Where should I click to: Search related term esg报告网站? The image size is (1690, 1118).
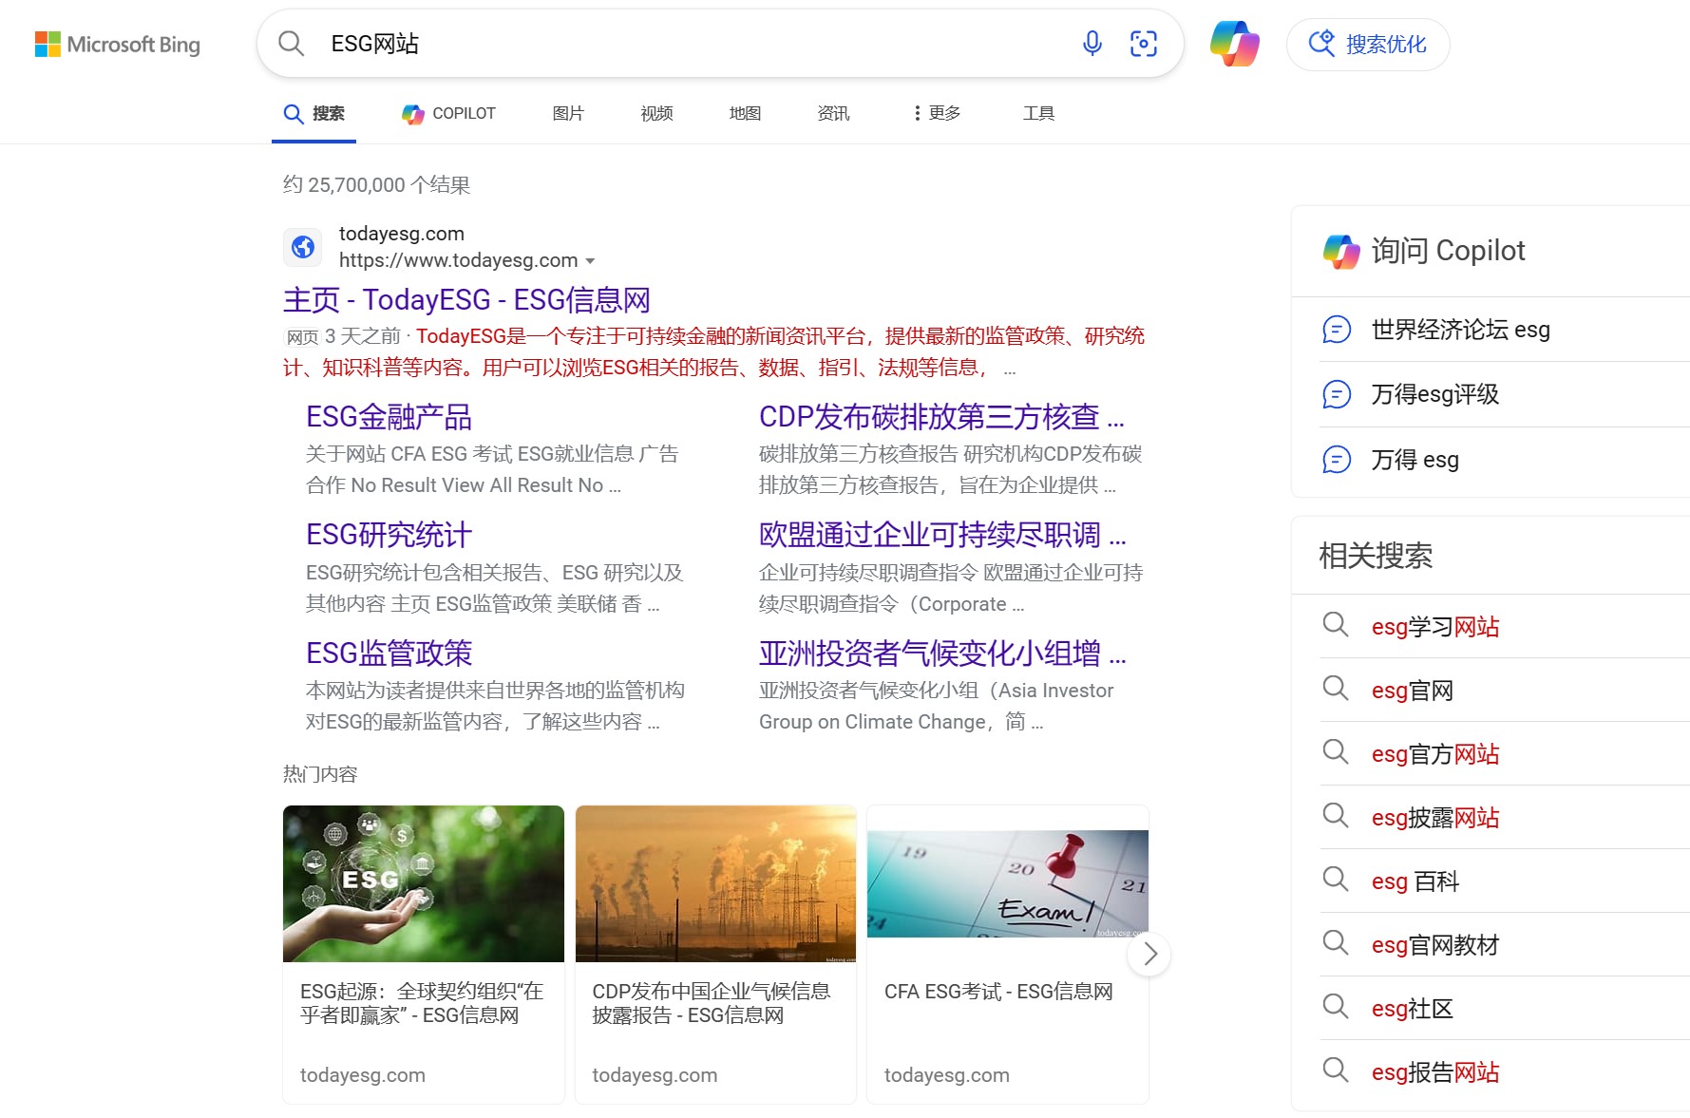click(x=1435, y=1072)
